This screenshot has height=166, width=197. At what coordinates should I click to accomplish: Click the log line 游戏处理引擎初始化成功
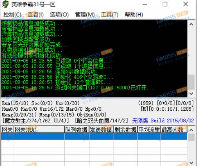[35, 55]
